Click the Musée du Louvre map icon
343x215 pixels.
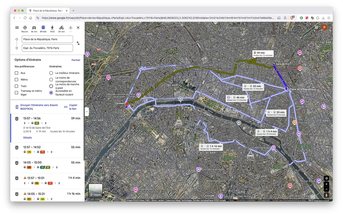click(232, 110)
